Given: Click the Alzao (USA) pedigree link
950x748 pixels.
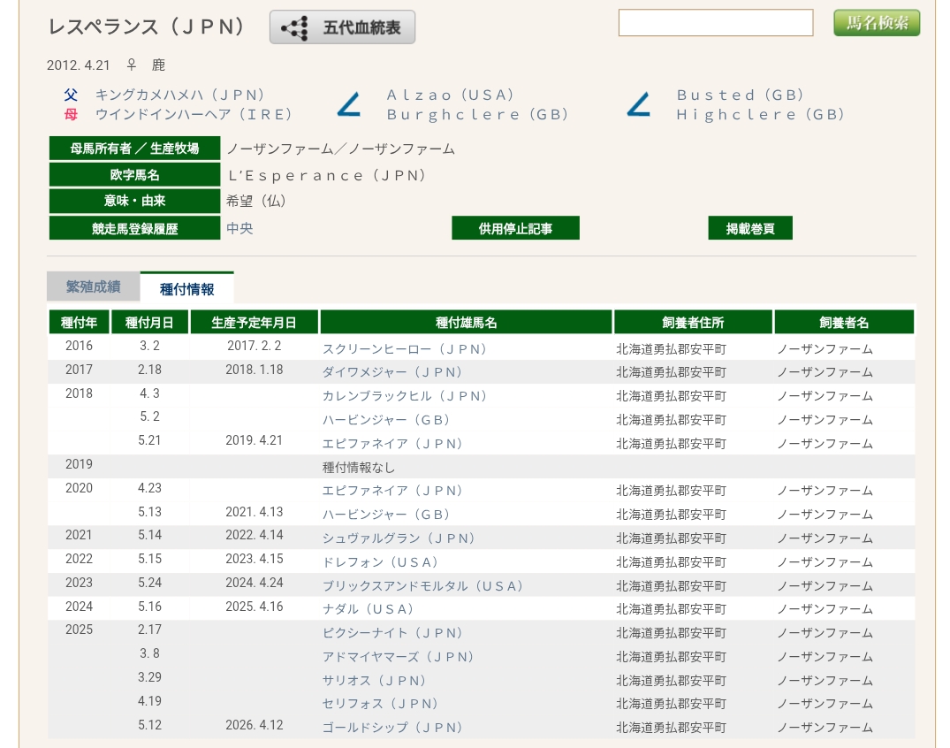Looking at the screenshot, I should pos(451,95).
